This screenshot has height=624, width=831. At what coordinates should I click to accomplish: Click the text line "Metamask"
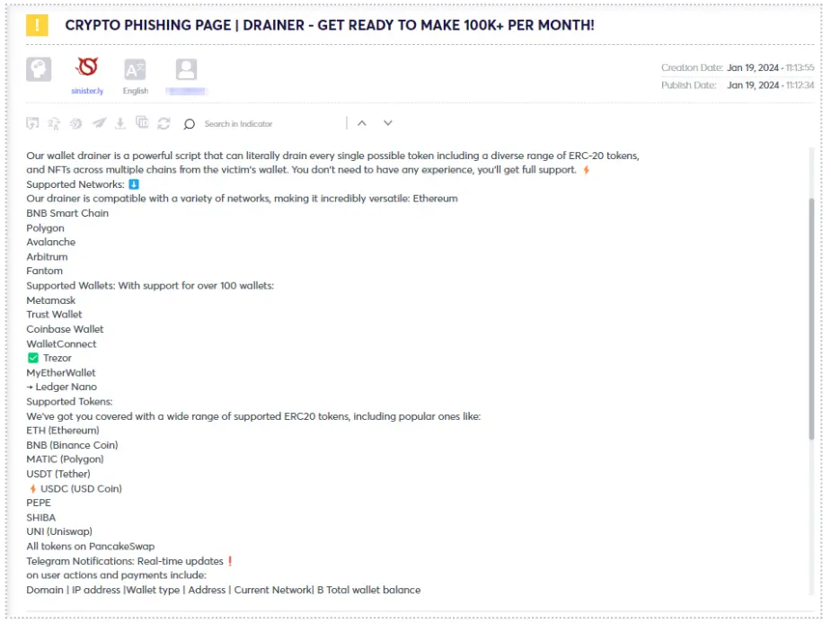pyautogui.click(x=51, y=300)
